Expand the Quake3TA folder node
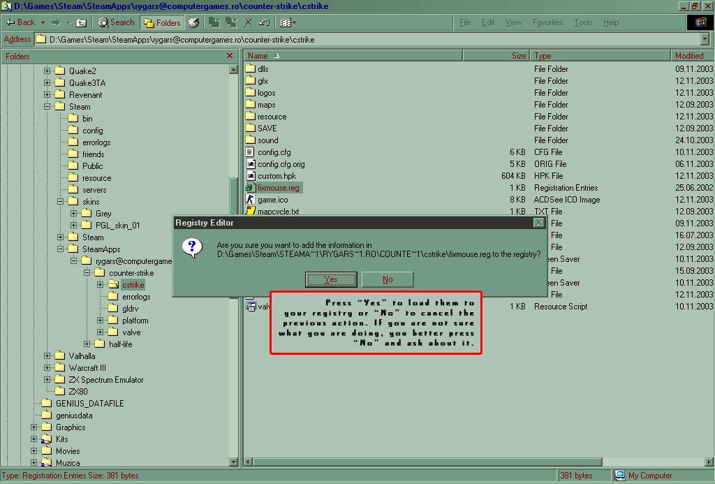Screen dimensions: 715x484 (x=47, y=82)
